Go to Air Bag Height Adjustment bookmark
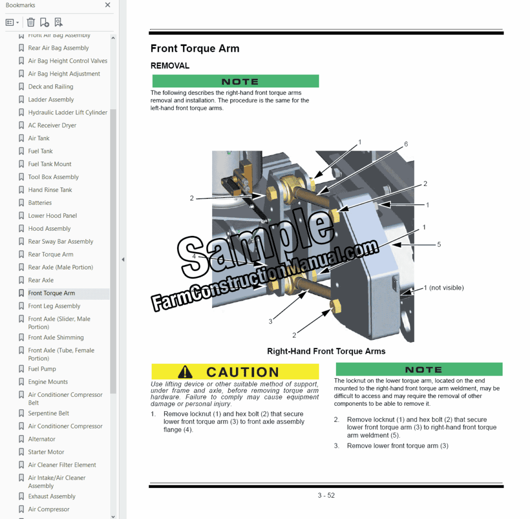530x519 pixels. (64, 73)
